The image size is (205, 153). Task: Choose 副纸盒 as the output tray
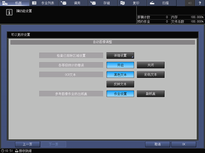click(x=151, y=94)
